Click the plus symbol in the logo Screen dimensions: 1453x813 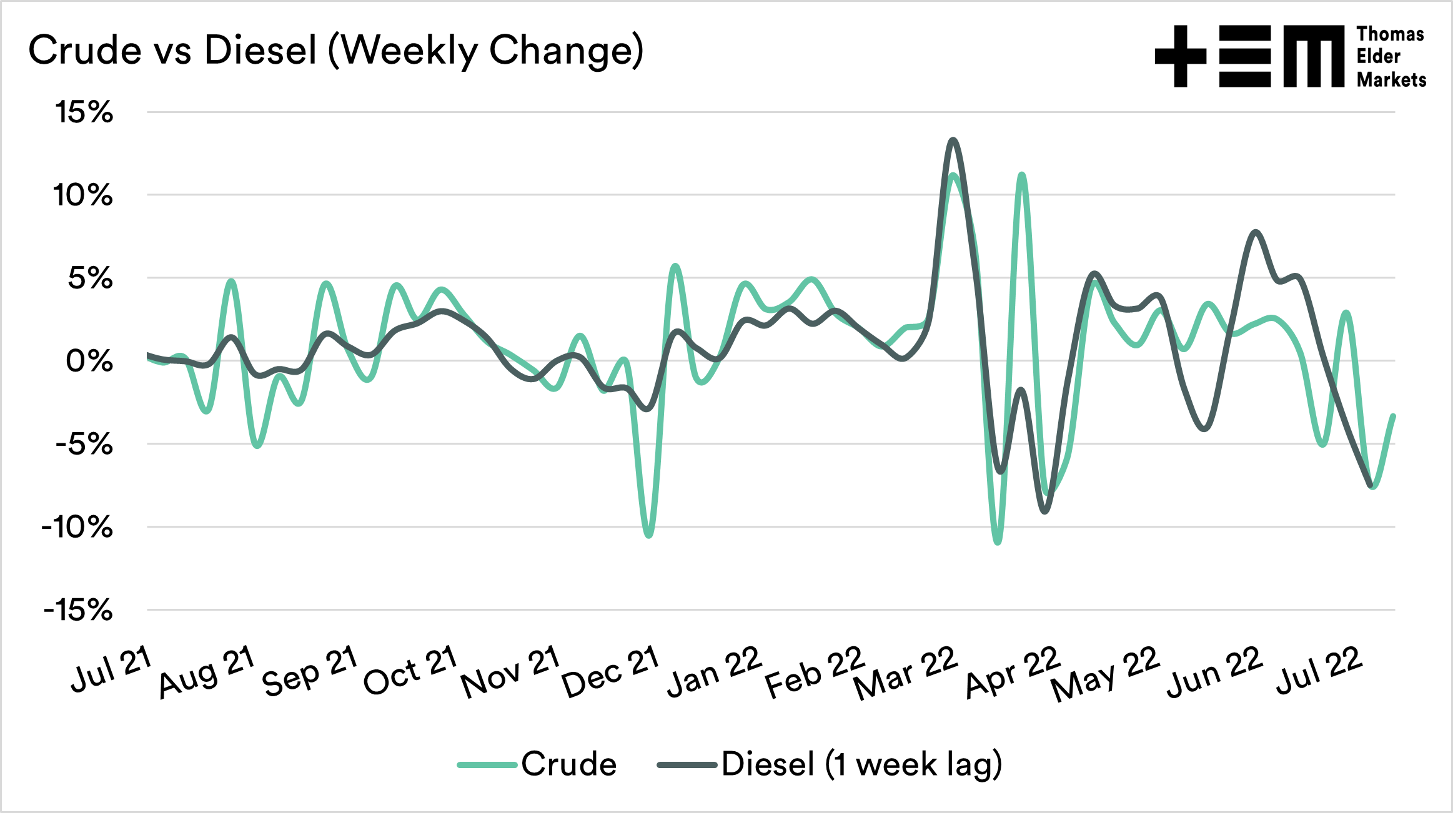[x=1180, y=56]
